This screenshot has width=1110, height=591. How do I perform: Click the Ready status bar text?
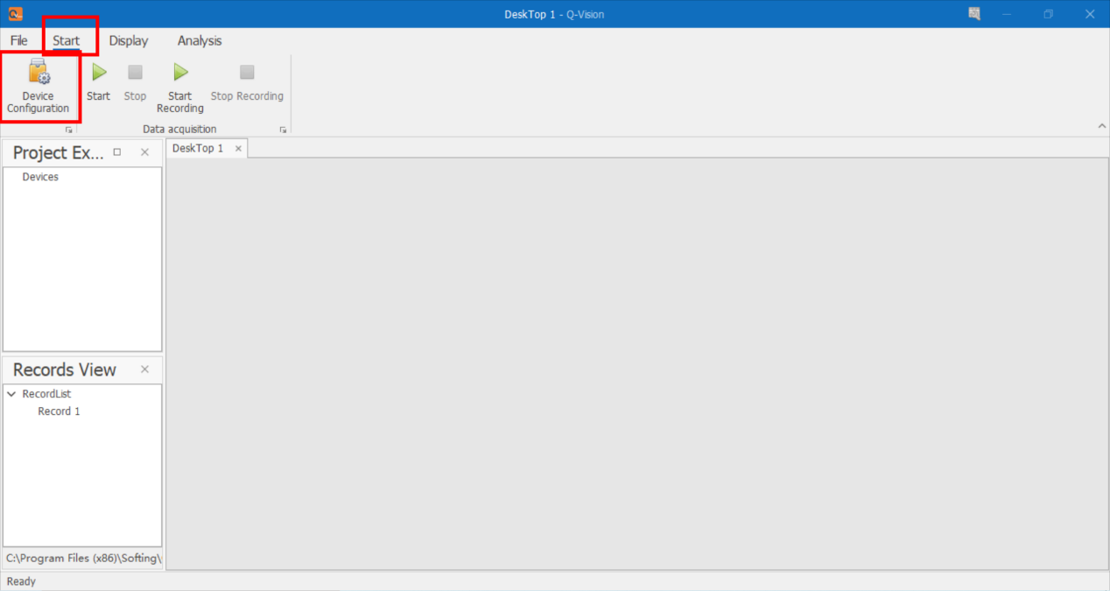click(x=21, y=581)
